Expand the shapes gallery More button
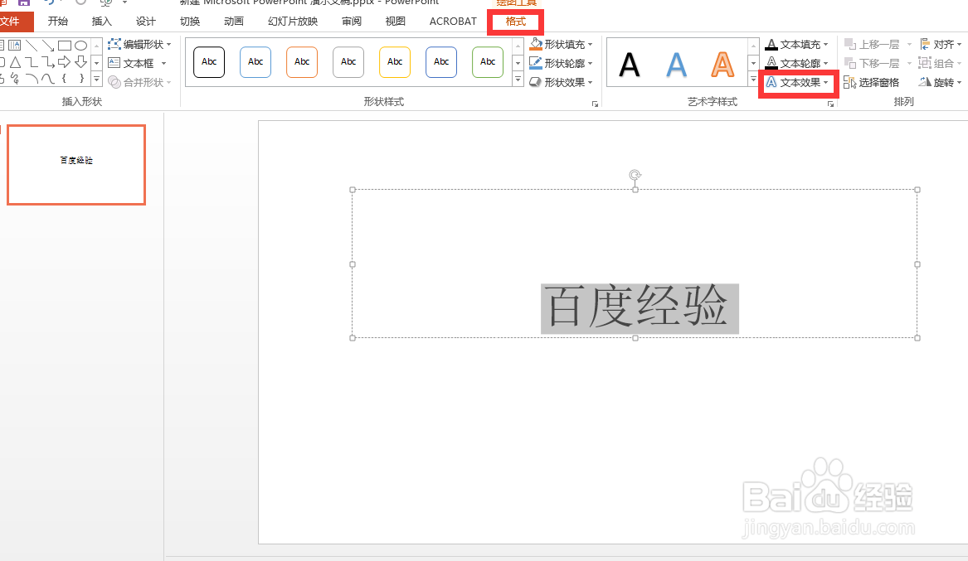The image size is (968, 561). [96, 79]
